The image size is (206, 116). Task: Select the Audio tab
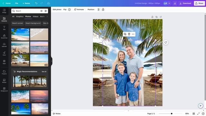tap(42, 16)
